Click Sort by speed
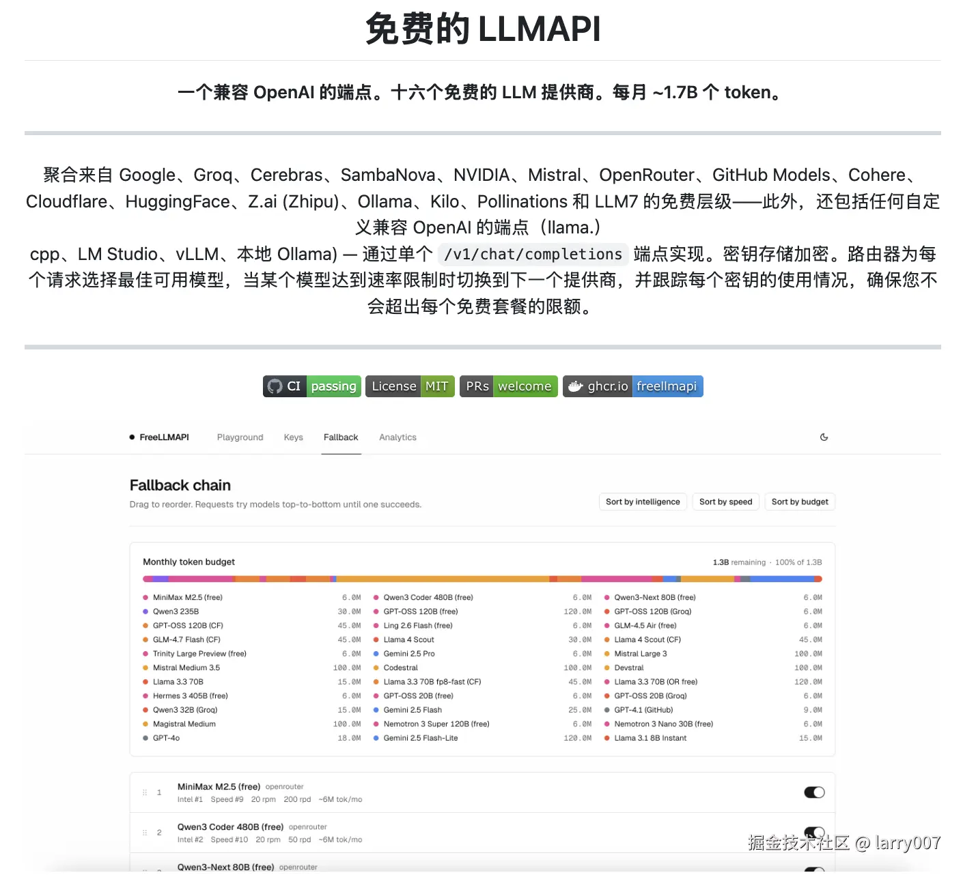 click(725, 502)
